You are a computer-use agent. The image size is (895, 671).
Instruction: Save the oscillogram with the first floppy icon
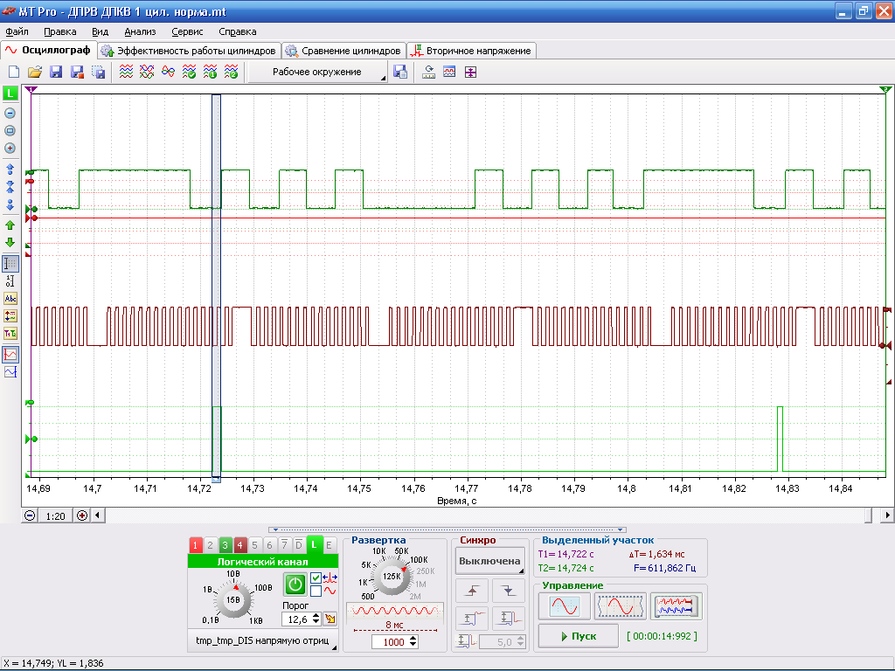pyautogui.click(x=56, y=72)
